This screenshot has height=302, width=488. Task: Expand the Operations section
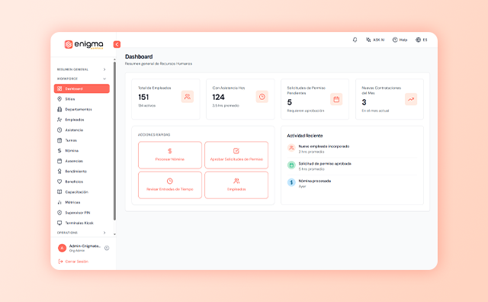point(82,233)
